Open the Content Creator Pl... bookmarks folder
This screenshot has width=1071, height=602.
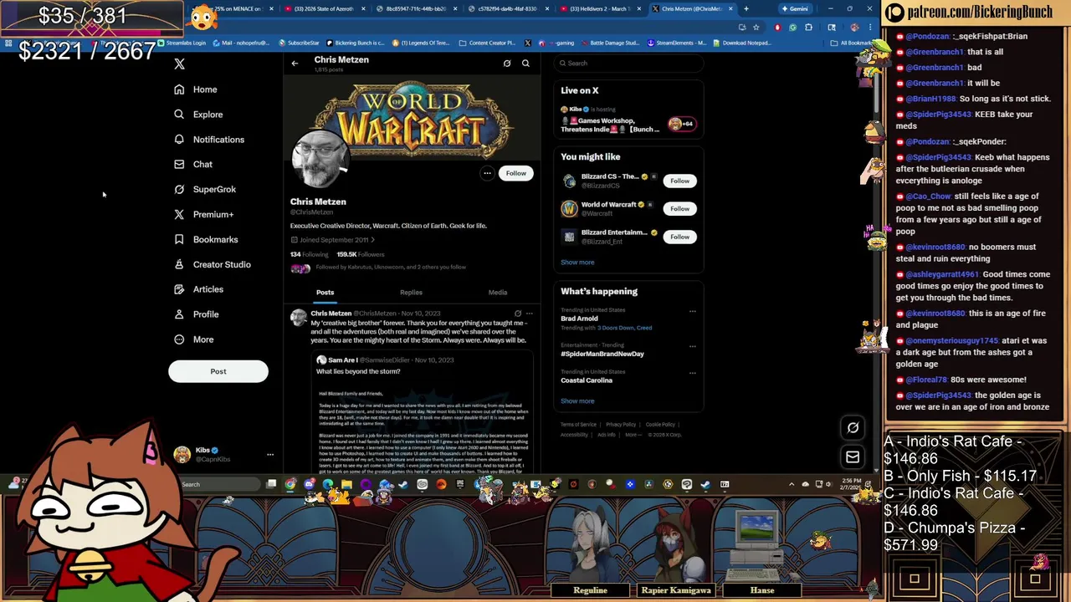(487, 43)
